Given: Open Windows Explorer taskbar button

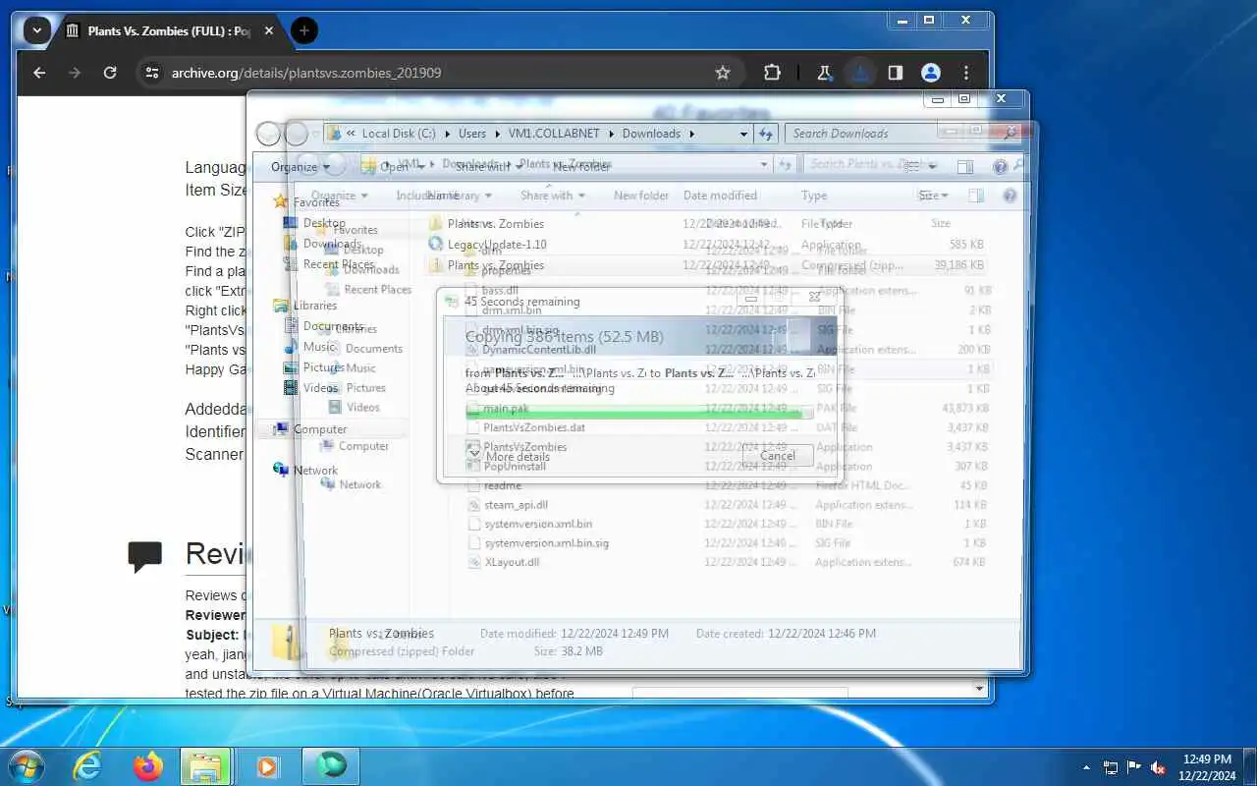Looking at the screenshot, I should [205, 766].
